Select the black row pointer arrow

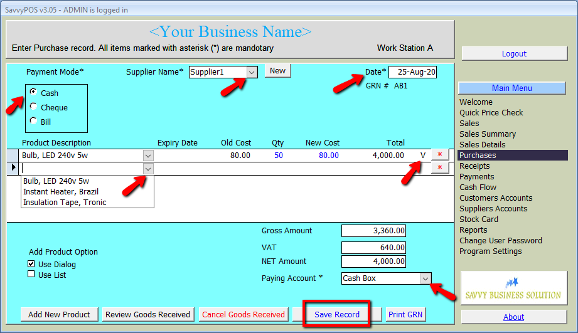coord(14,168)
